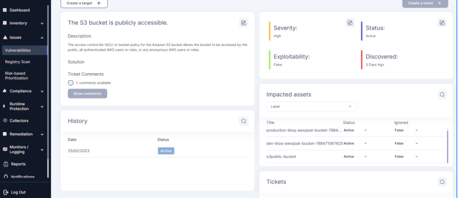
Task: Click the comments bubble icon
Action: (x=71, y=83)
